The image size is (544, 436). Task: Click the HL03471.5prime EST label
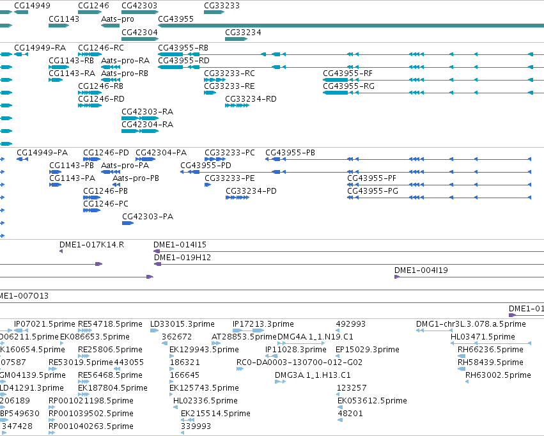pos(483,337)
